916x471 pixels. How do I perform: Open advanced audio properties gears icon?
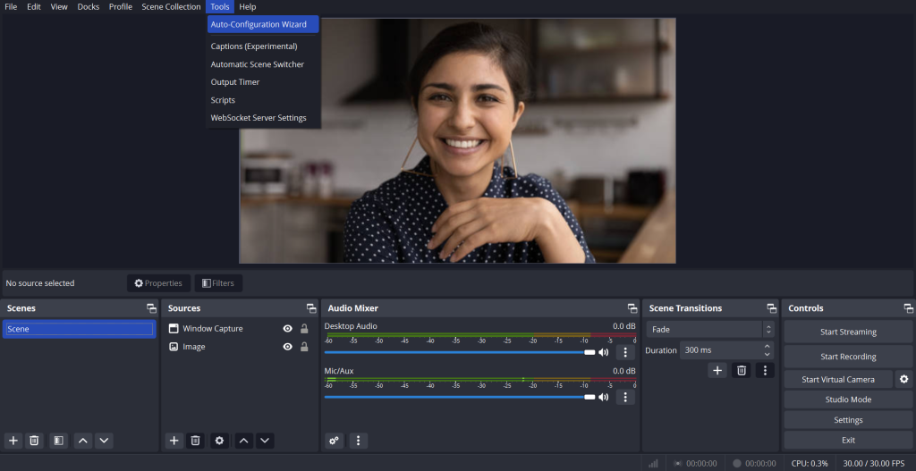pos(335,441)
